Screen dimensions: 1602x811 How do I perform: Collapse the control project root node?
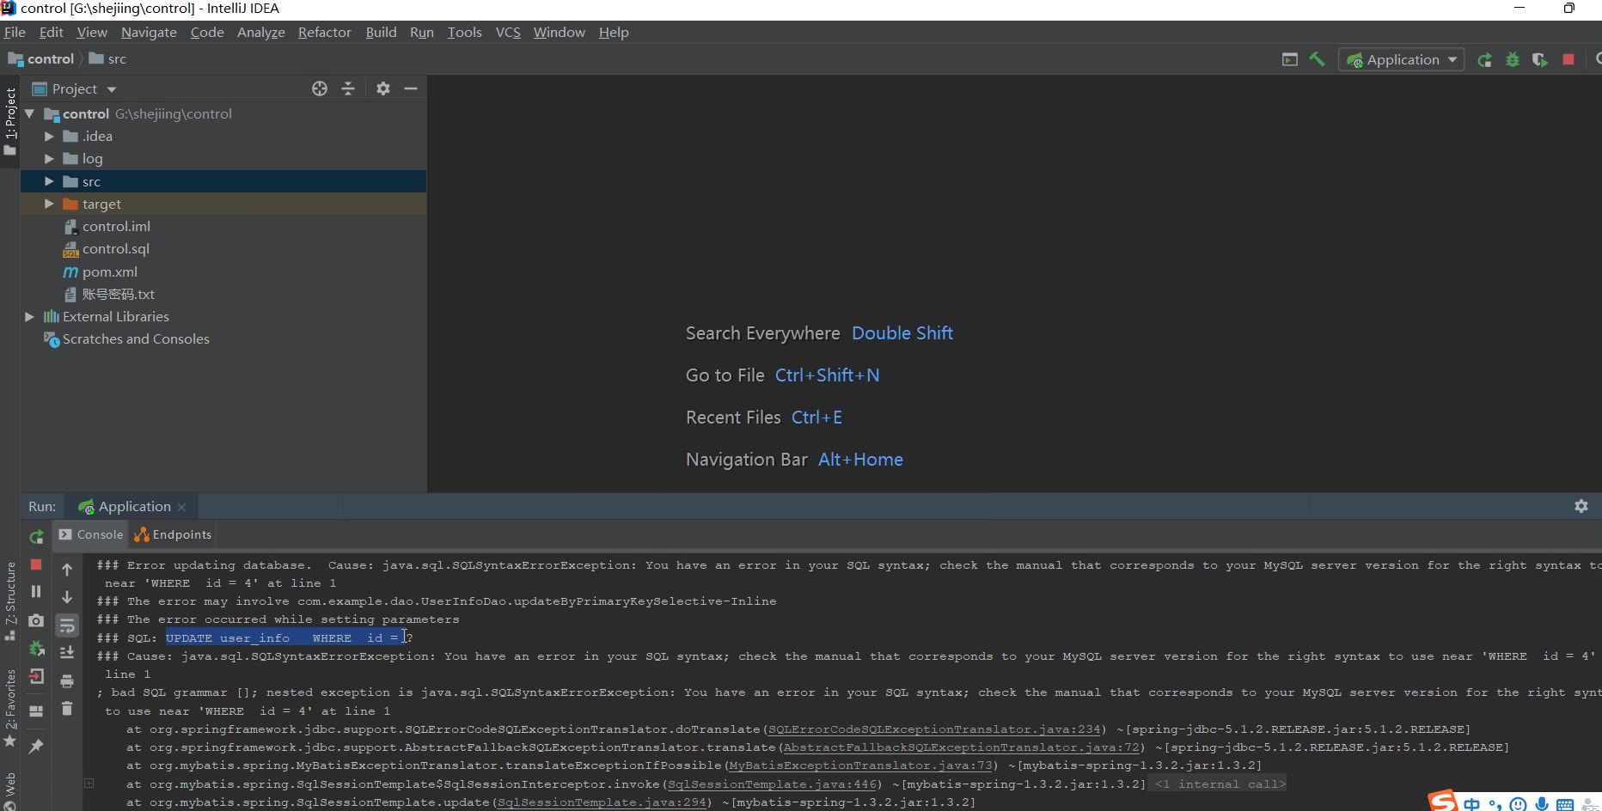(30, 113)
